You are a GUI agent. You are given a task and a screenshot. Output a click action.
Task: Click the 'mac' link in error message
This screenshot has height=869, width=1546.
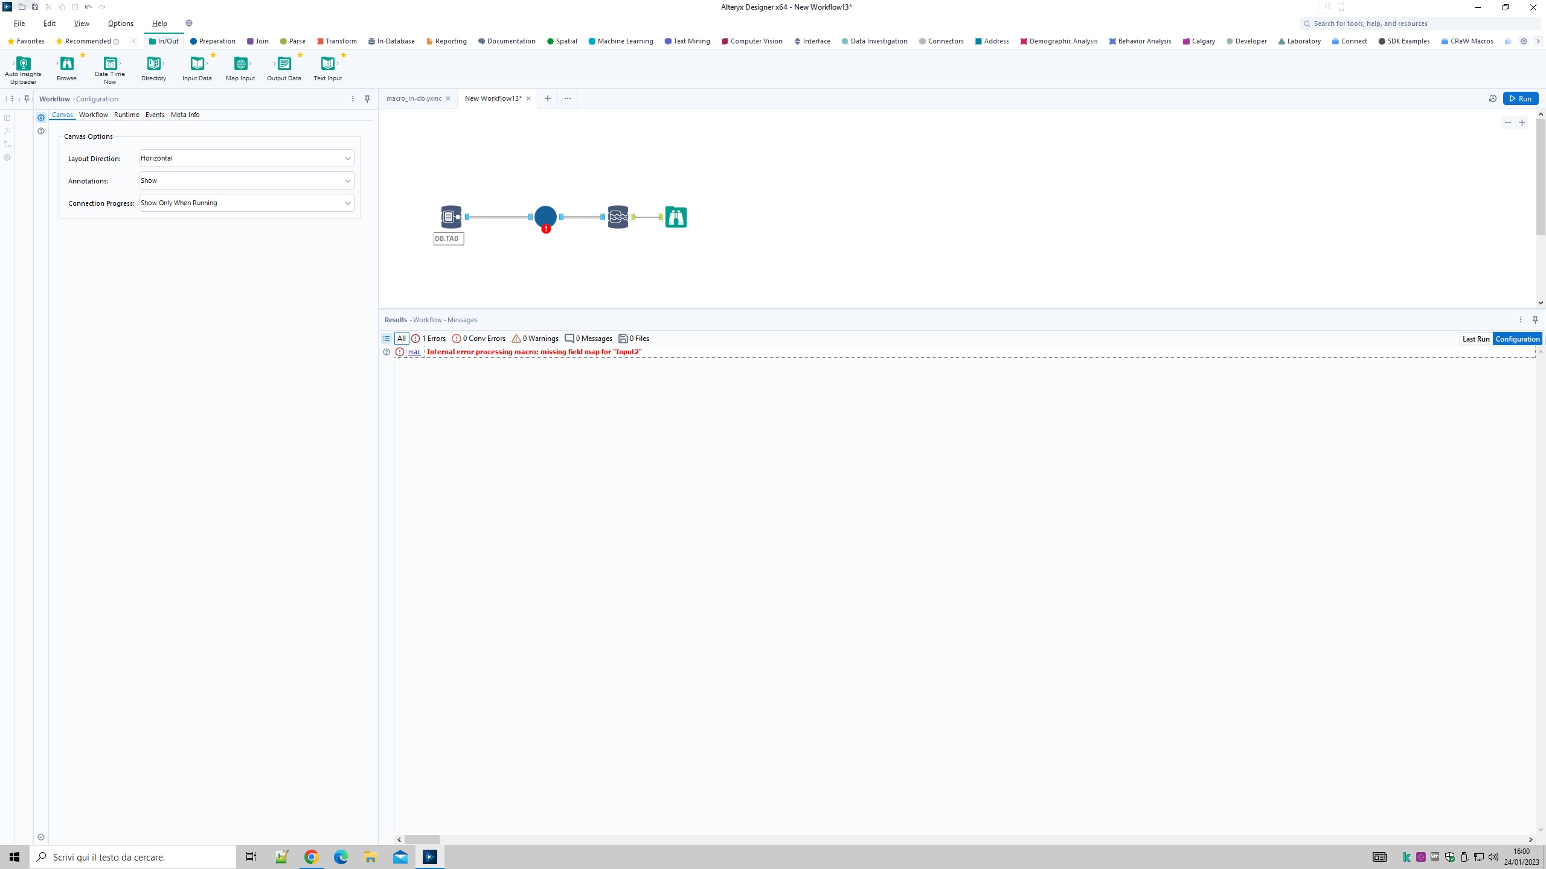coord(414,352)
